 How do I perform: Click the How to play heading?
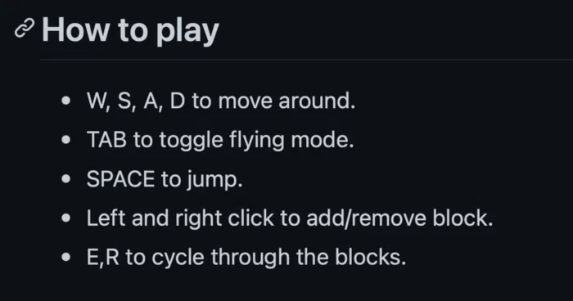[x=130, y=30]
